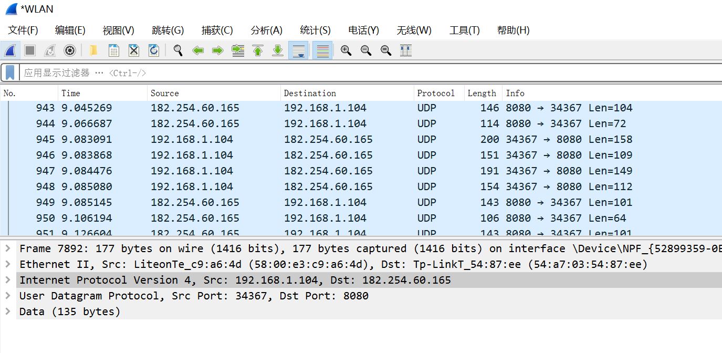
Task: Open the 编辑(E) menu
Action: 70,30
